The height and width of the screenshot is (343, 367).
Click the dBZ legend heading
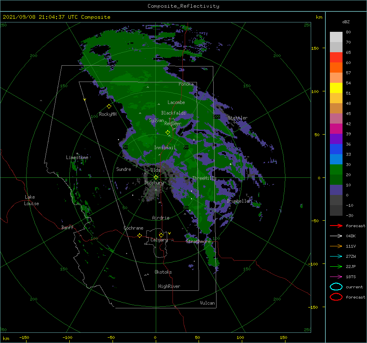tap(346, 22)
